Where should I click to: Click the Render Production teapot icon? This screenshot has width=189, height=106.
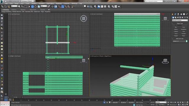point(119,6)
